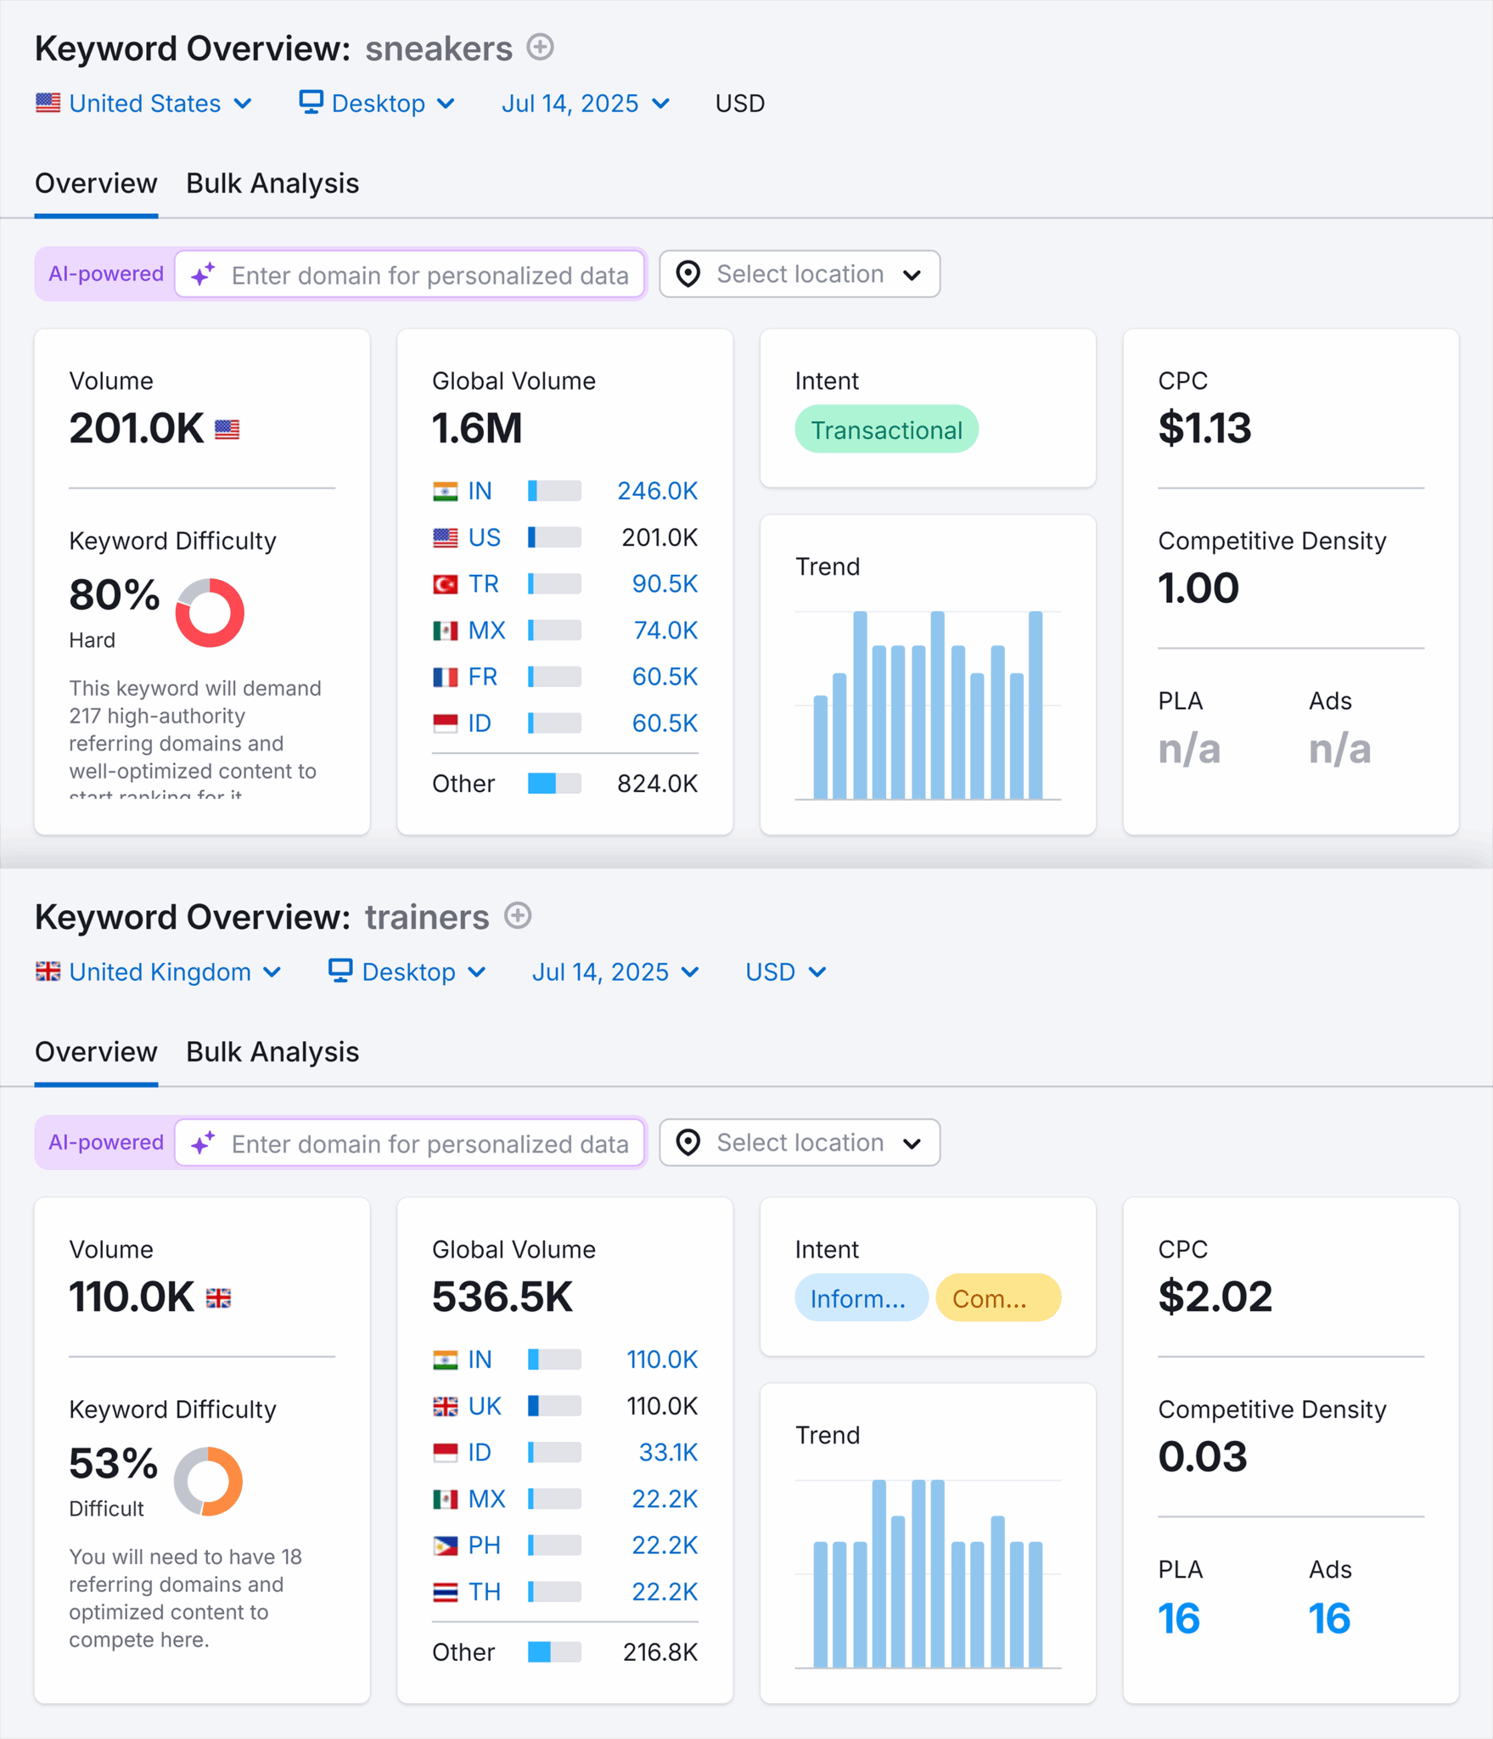This screenshot has height=1739, width=1493.
Task: Click the Thailand flag icon in trainers global volume
Action: (445, 1592)
